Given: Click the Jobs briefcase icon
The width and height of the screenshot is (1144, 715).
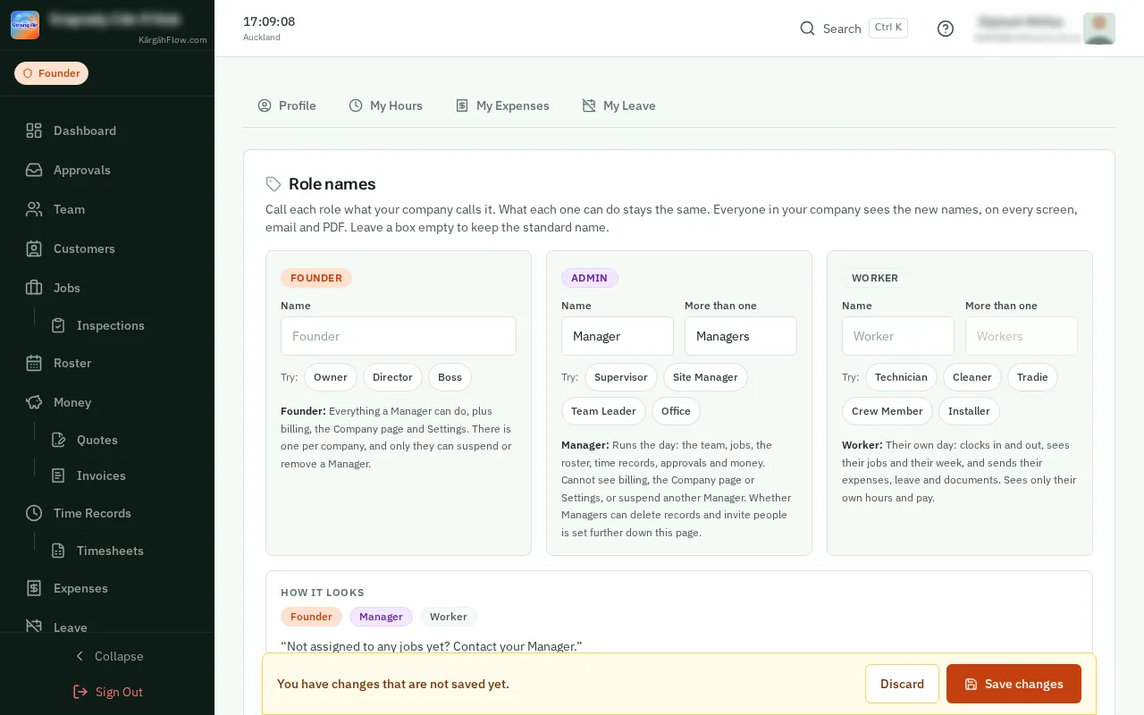Looking at the screenshot, I should [x=34, y=288].
